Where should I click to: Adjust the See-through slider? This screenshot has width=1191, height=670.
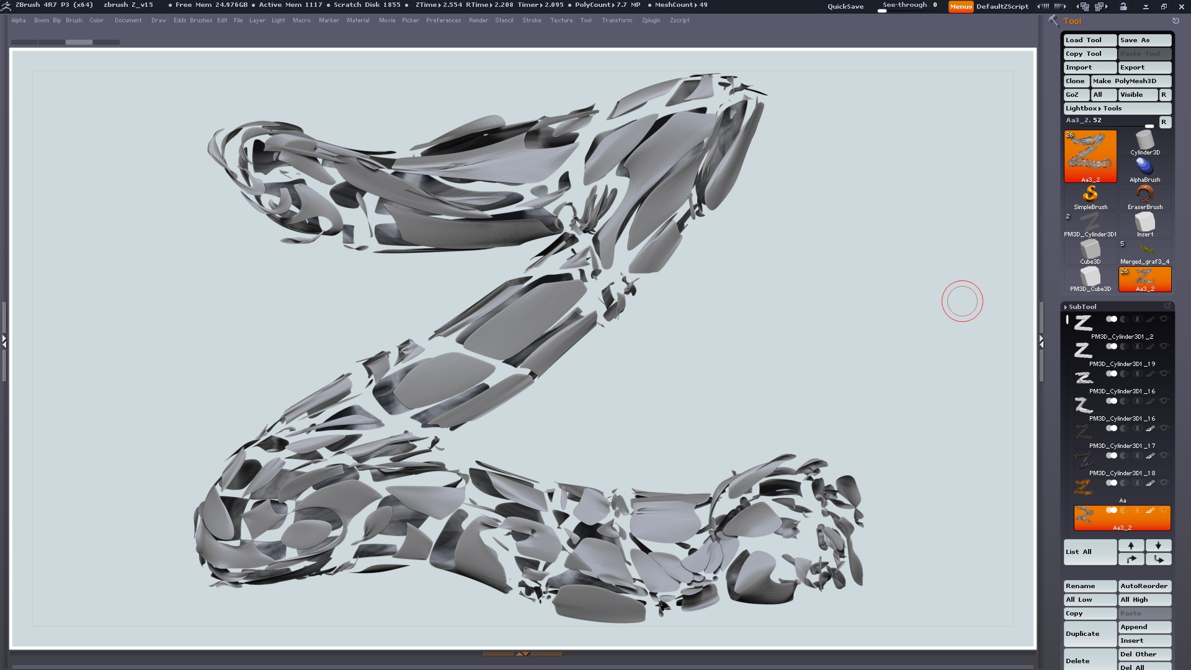point(909,7)
